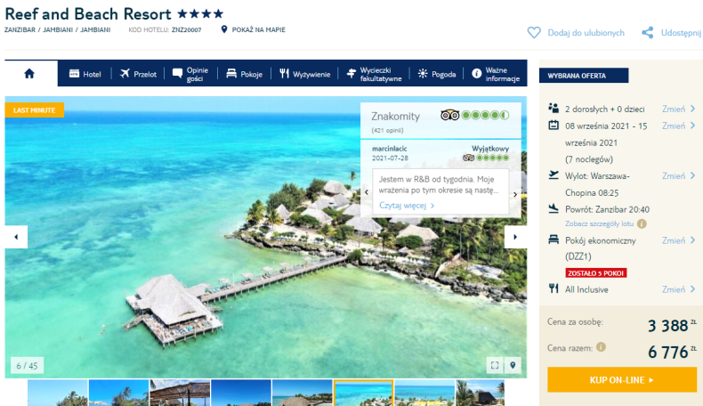Click info icon beside Cena razem
This screenshot has width=703, height=406.
601,347
